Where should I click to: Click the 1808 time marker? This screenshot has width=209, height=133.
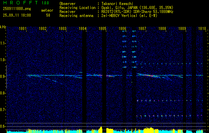coord(162,28)
